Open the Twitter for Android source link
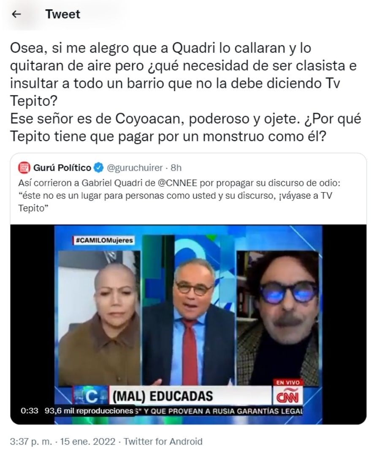 pos(163,442)
